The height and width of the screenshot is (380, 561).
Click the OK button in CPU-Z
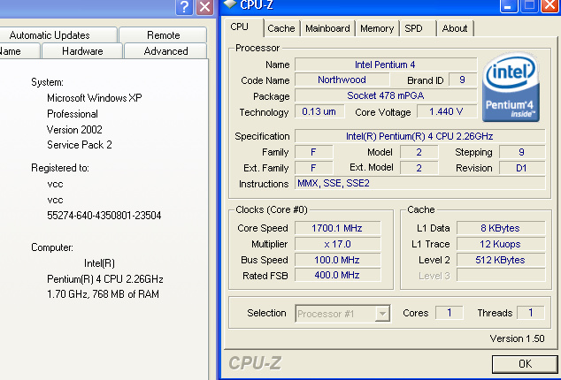pyautogui.click(x=525, y=364)
